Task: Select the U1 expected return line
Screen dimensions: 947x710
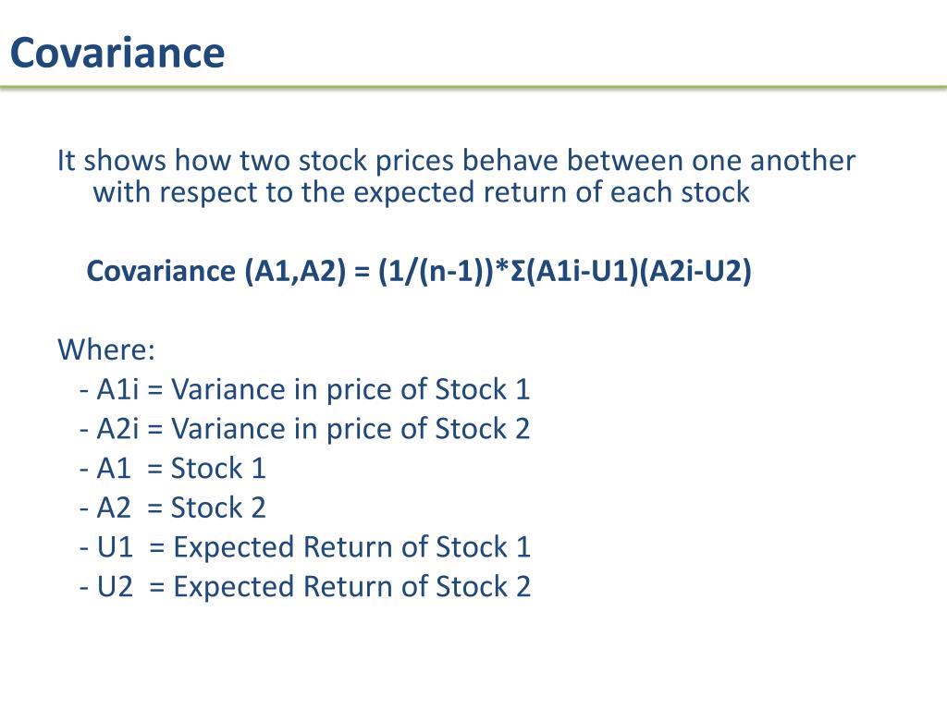Action: [305, 547]
